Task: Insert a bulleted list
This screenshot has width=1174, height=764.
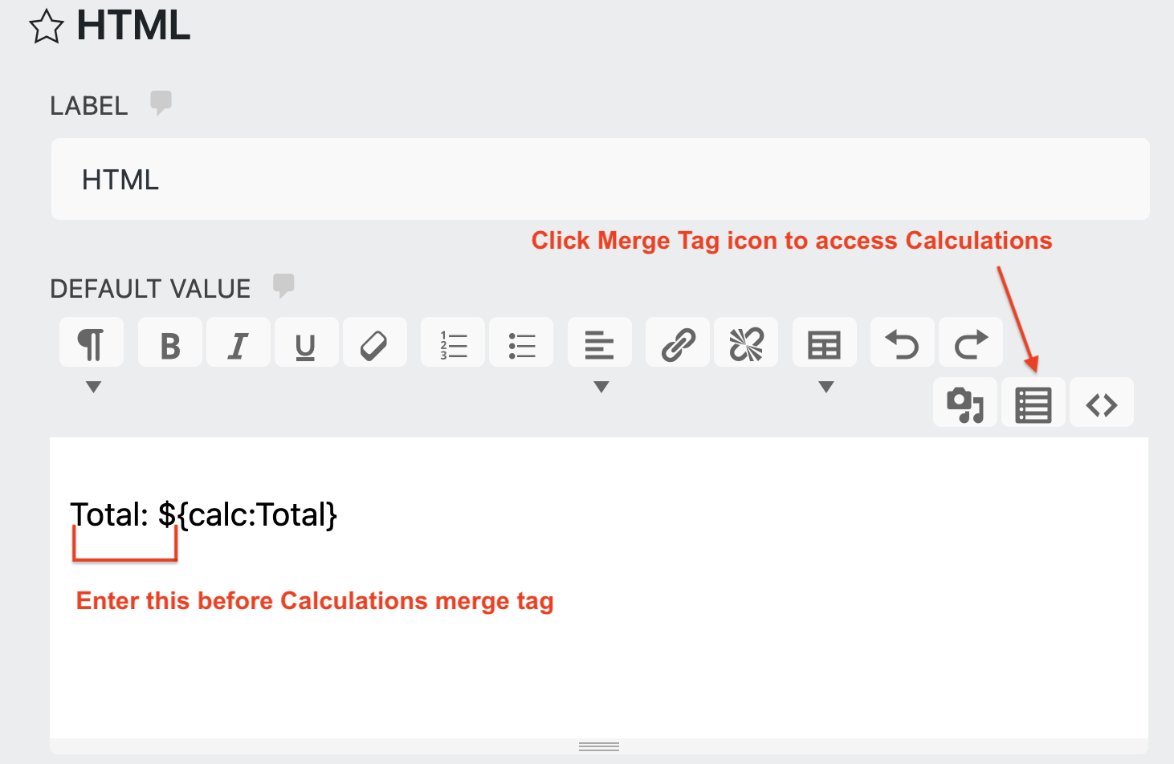Action: click(521, 342)
